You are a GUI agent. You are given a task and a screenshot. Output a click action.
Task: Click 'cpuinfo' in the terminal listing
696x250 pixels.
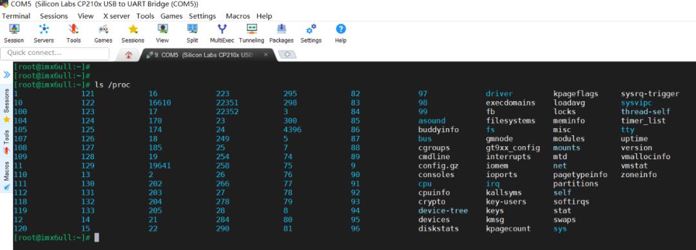click(x=434, y=193)
